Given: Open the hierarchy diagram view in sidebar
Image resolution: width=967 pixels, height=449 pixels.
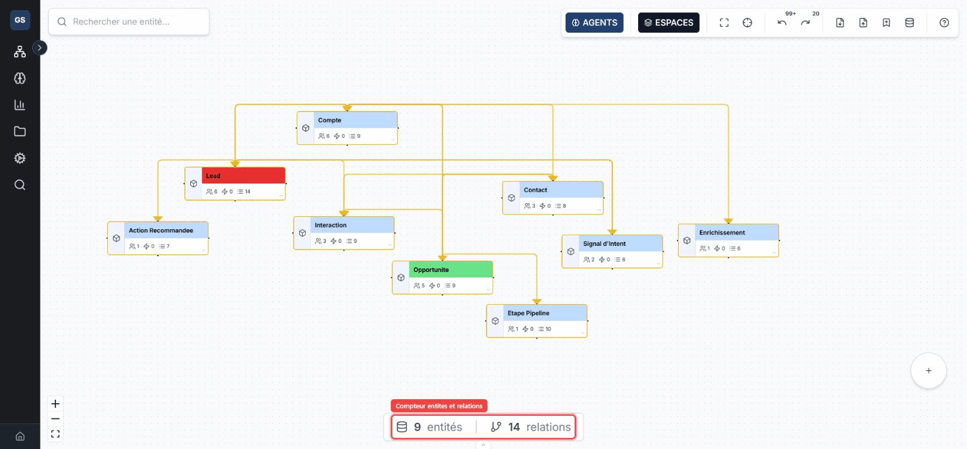Looking at the screenshot, I should tap(20, 52).
